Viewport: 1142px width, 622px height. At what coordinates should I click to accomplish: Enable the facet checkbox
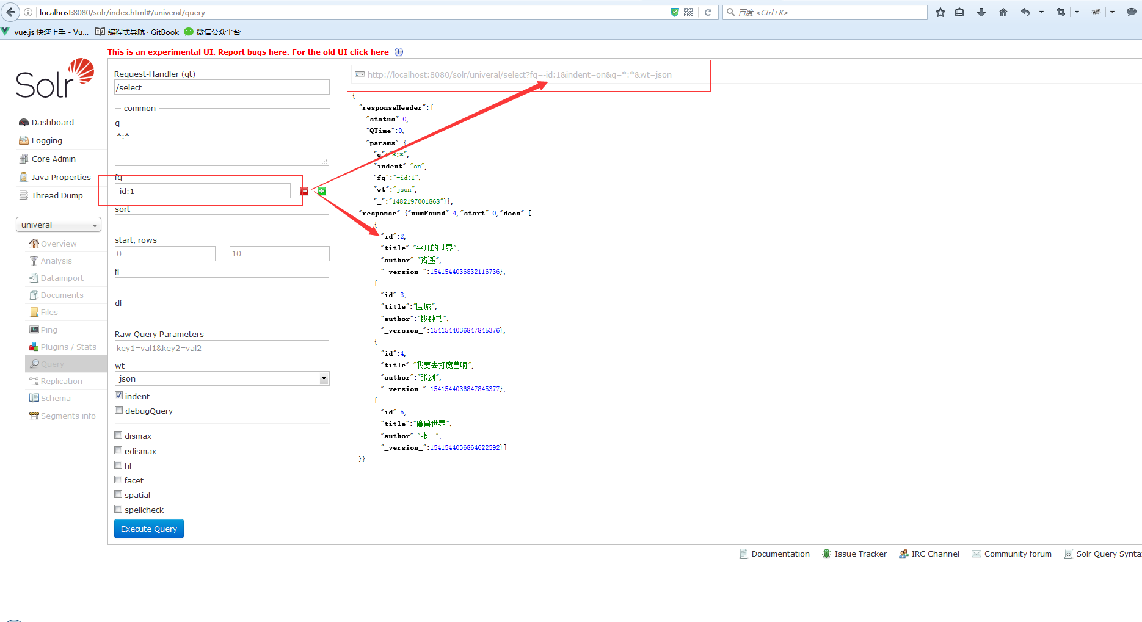(x=118, y=480)
